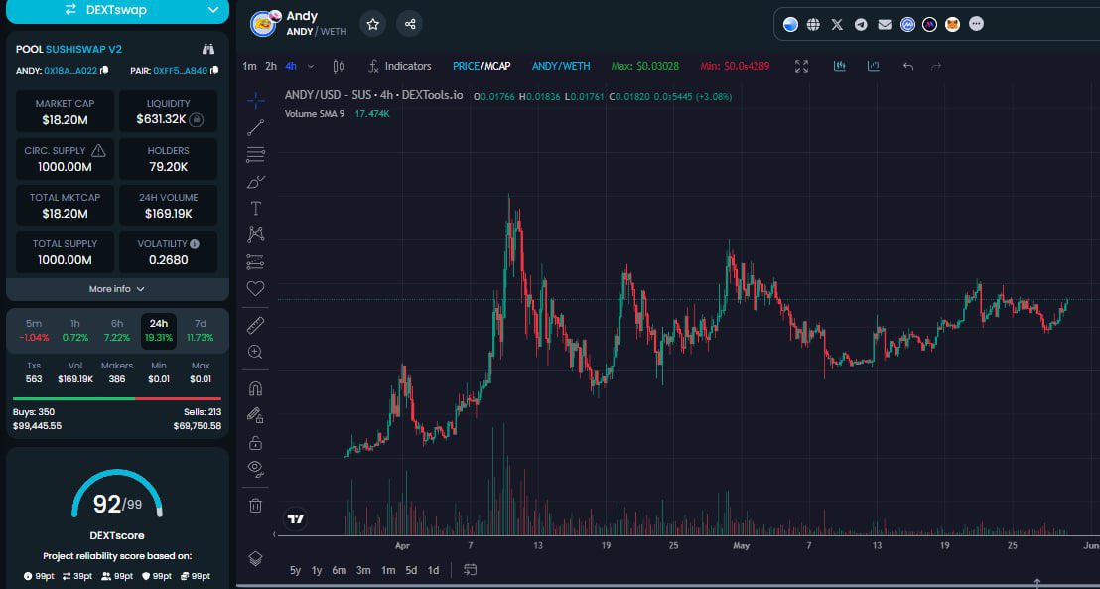Image resolution: width=1100 pixels, height=589 pixels.
Task: Open the go to date calendar icon
Action: pyautogui.click(x=471, y=570)
